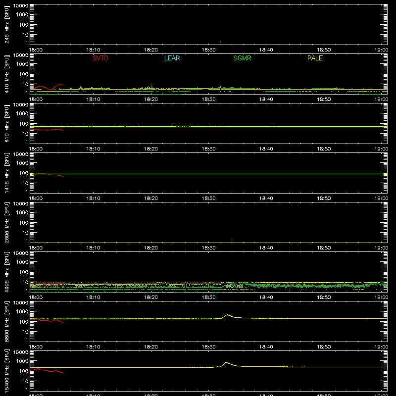Click the 10 y-axis label of the 8800 MHz plot
The width and height of the screenshot is (396, 396).
[x=25, y=332]
